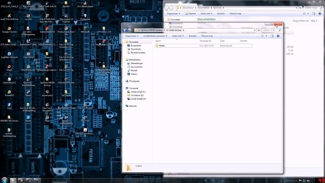The height and width of the screenshot is (183, 325).
Task: Expand the address bar history dropdown in front window
Action: (255, 30)
